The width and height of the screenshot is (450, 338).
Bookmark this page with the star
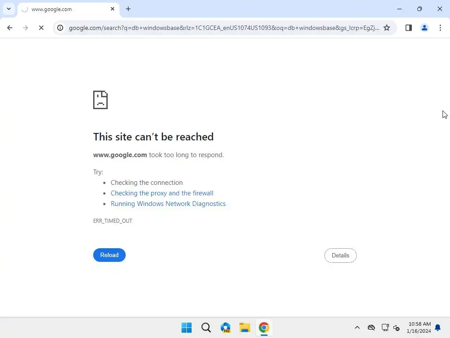(387, 28)
